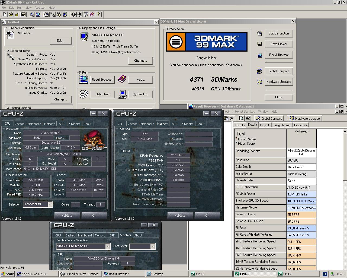The image size is (347, 278).
Task: Click Validate in the left CPU-Z window
Action: (x=67, y=216)
